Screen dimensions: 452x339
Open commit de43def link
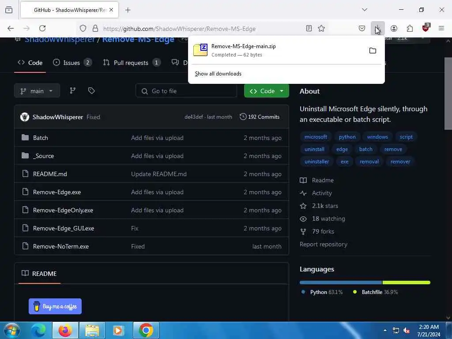click(194, 117)
